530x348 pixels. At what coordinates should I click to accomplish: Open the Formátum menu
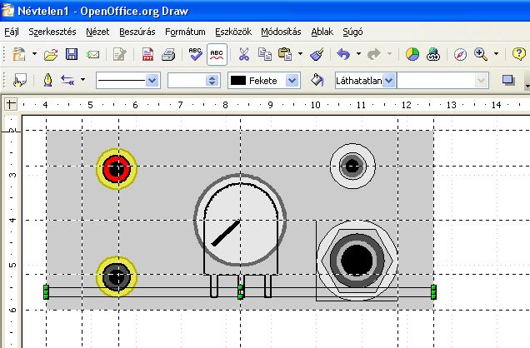click(185, 32)
